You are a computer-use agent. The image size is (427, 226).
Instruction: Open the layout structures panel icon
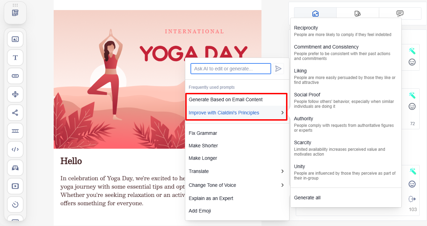pos(15,13)
